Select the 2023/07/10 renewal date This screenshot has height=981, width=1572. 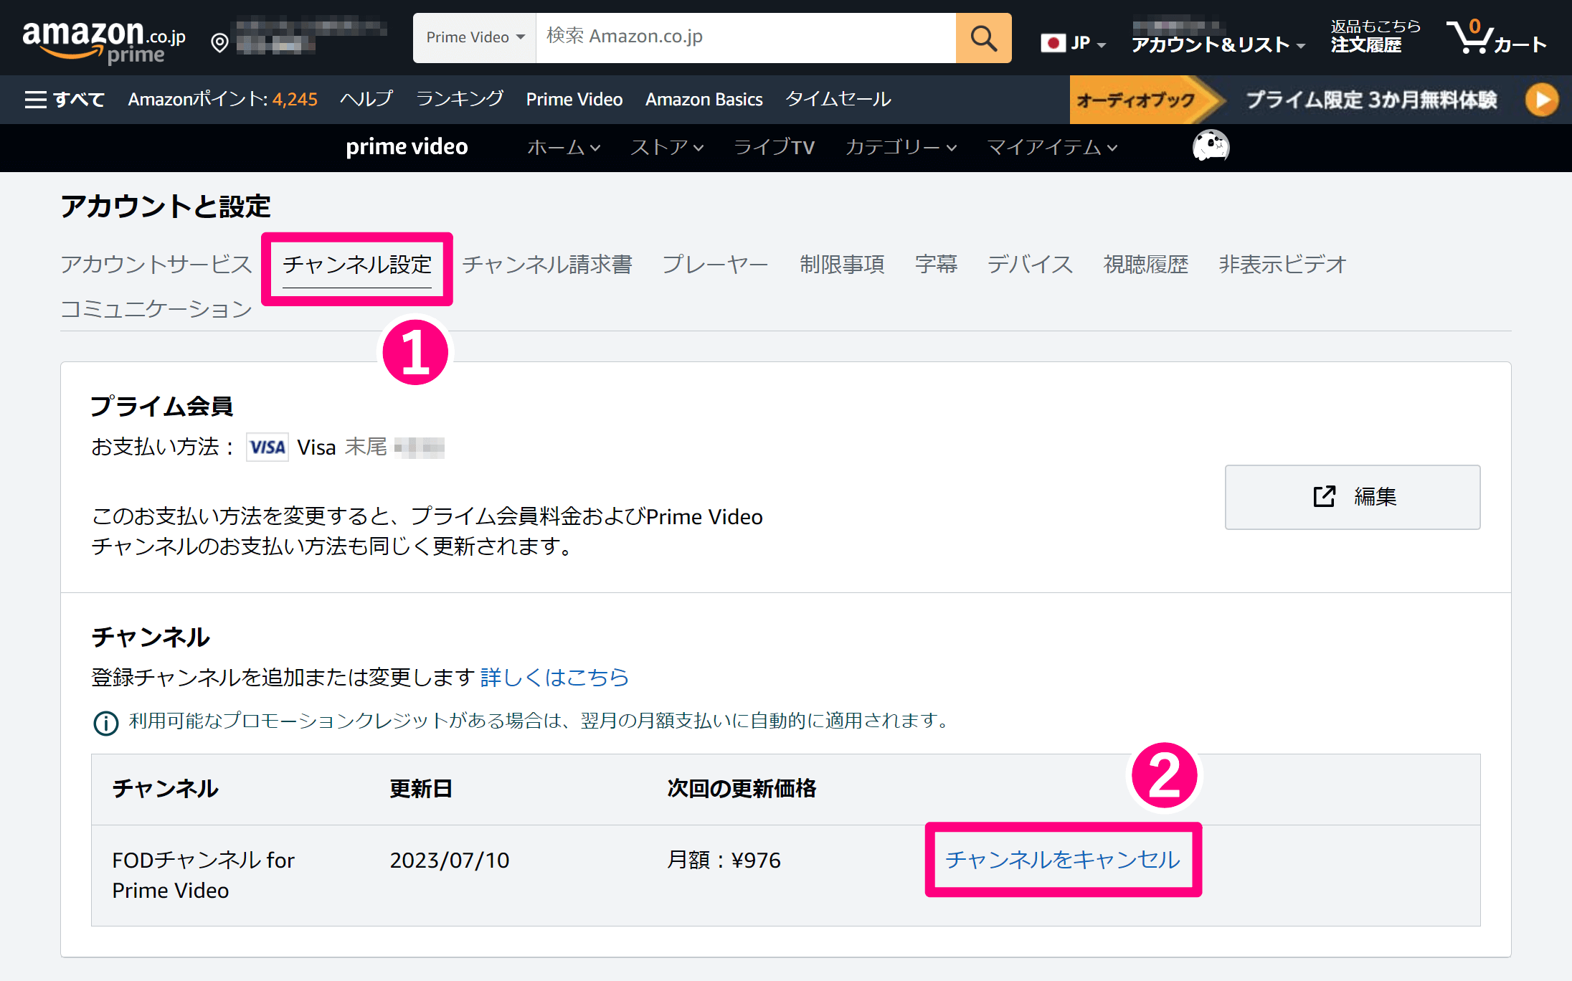point(450,860)
